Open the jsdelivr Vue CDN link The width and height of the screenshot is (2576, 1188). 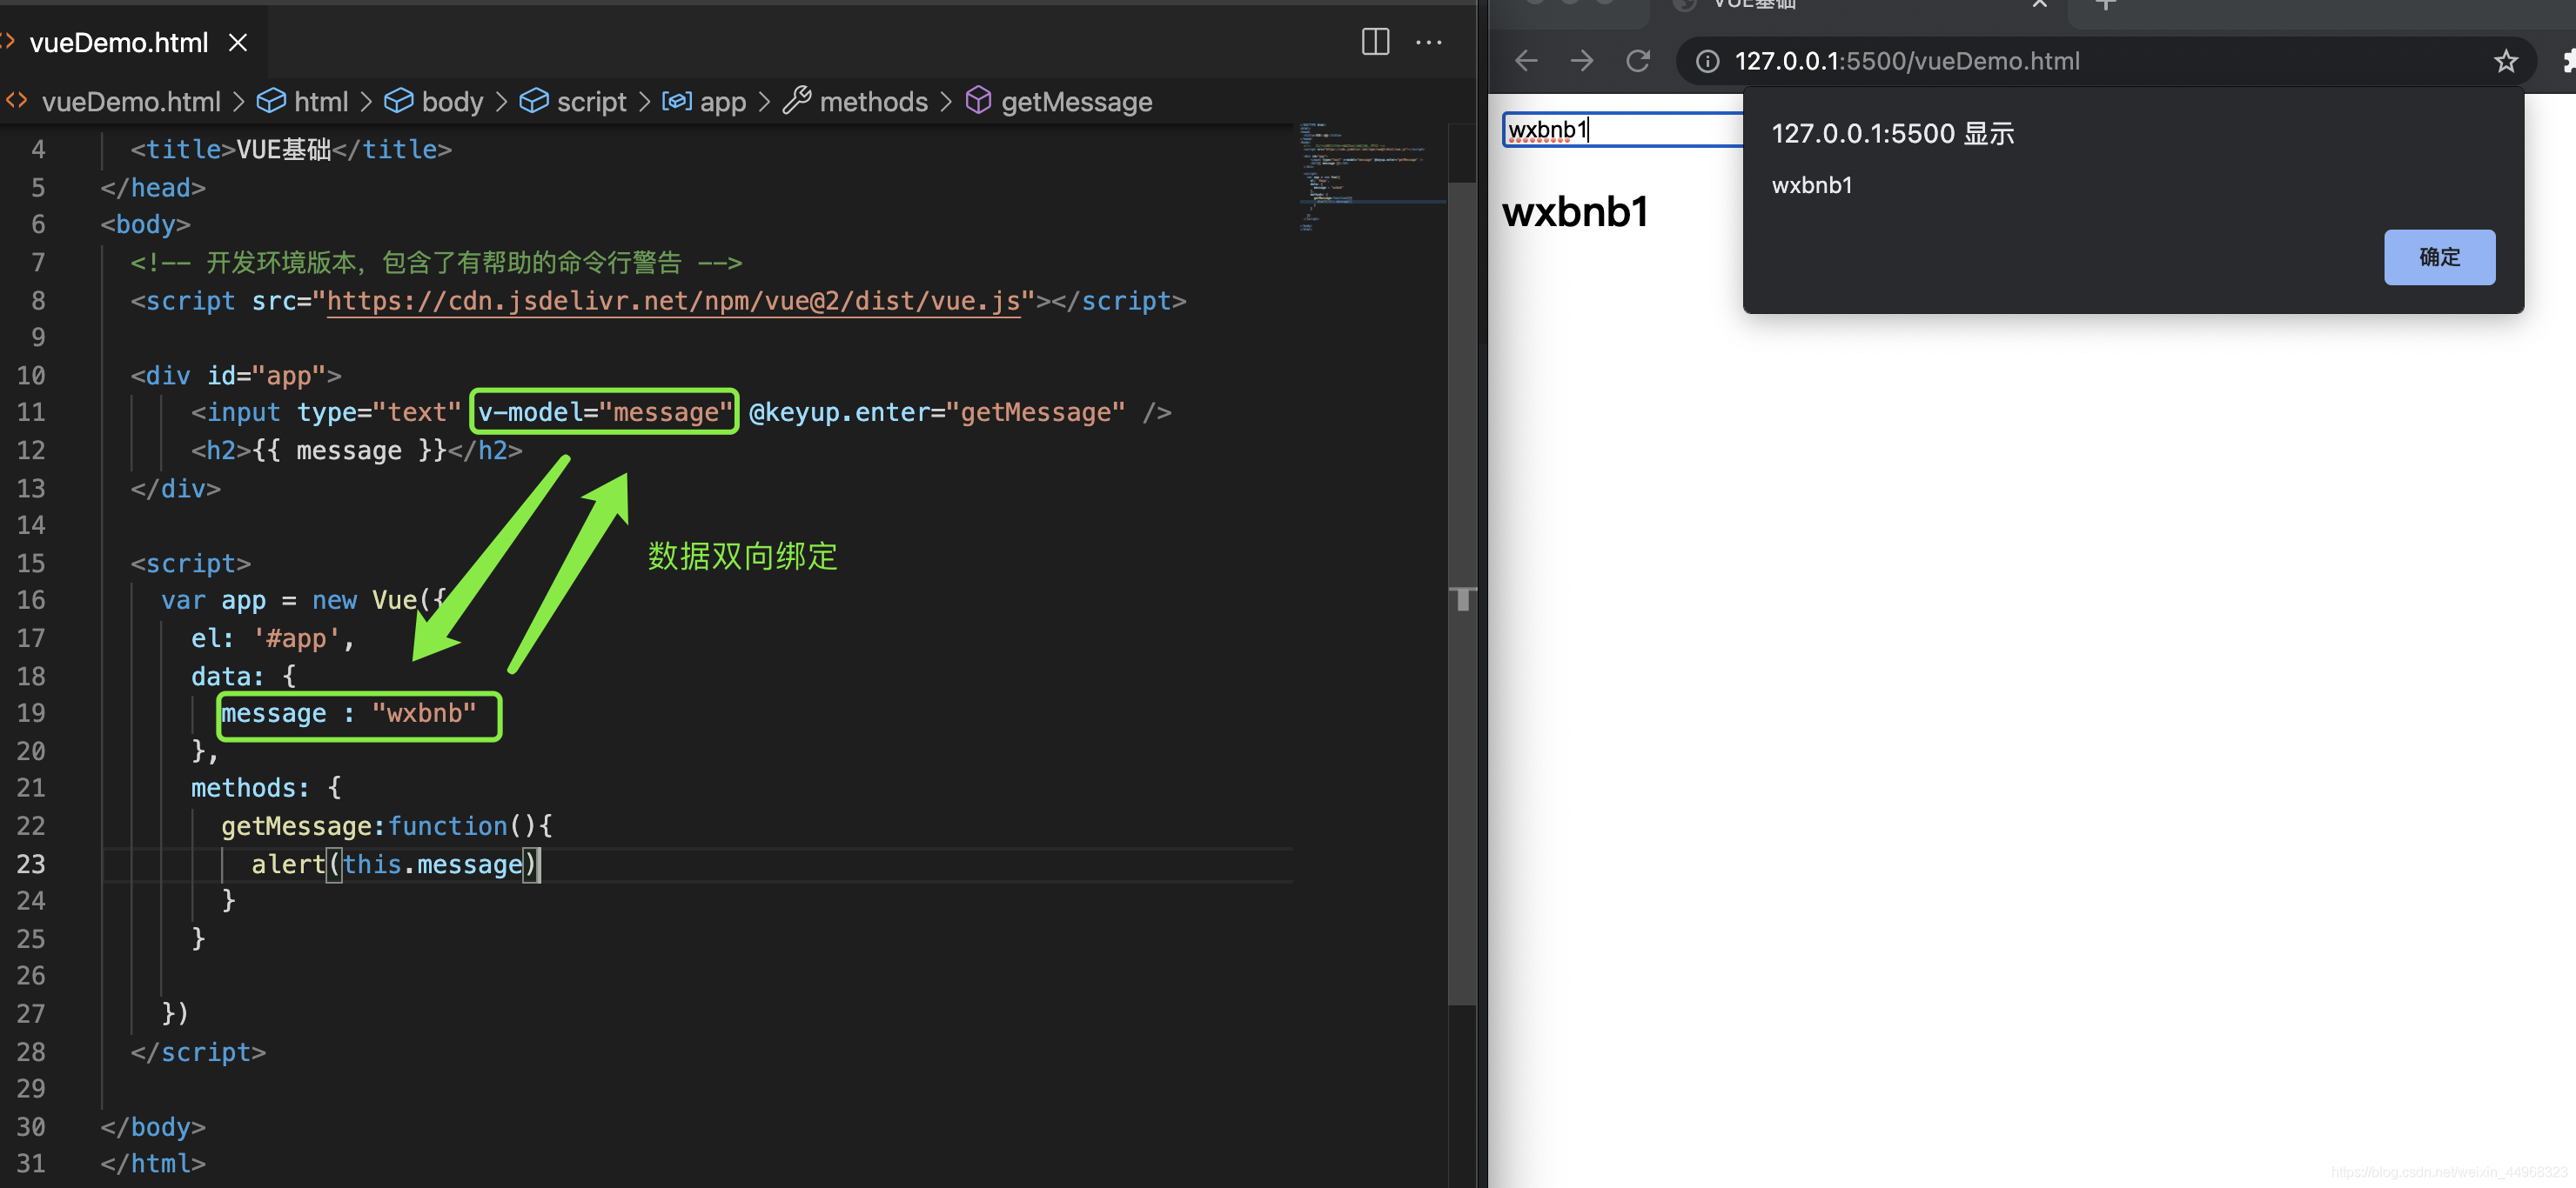pyautogui.click(x=673, y=301)
